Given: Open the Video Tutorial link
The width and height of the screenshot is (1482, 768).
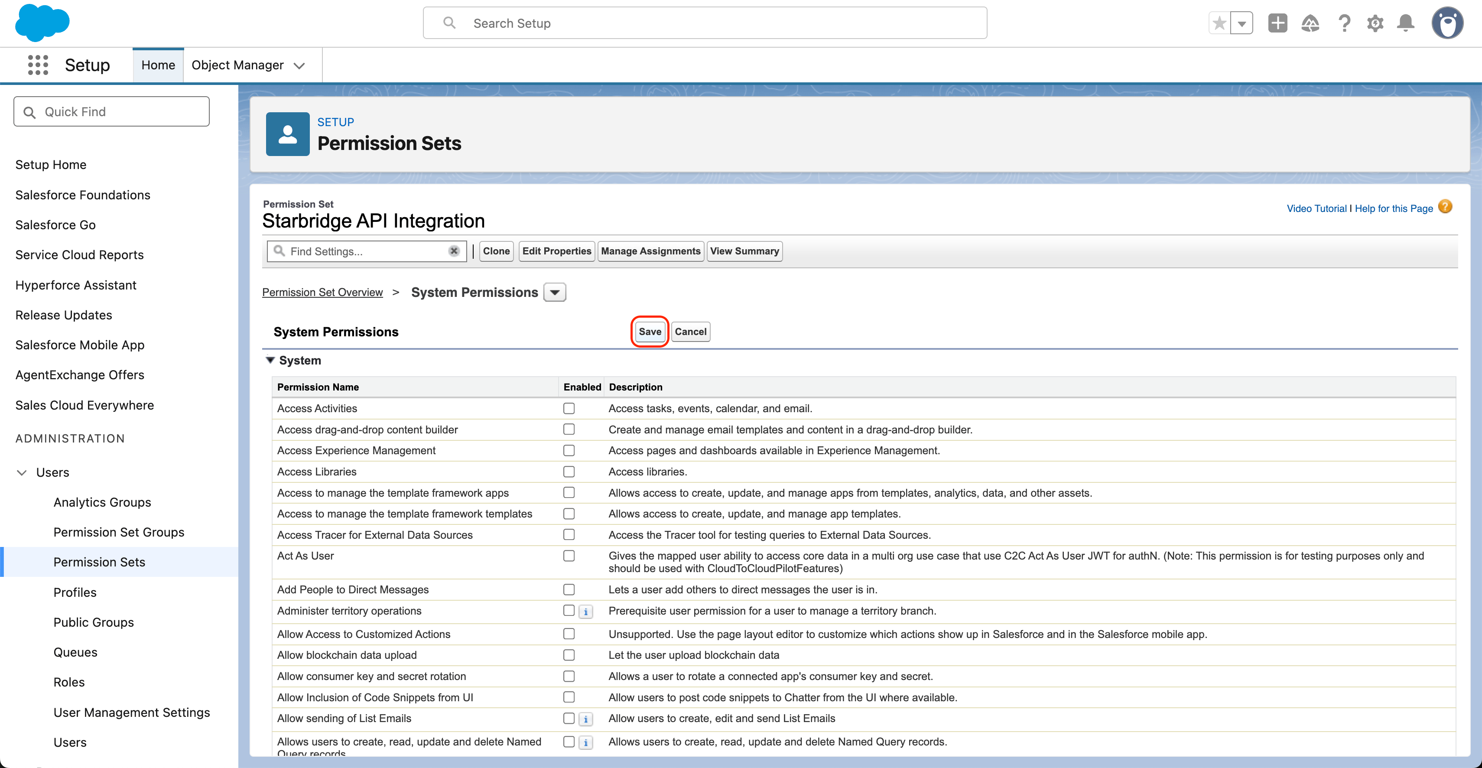Looking at the screenshot, I should [x=1316, y=208].
